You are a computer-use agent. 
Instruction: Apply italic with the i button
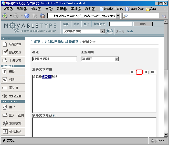pos(139,72)
